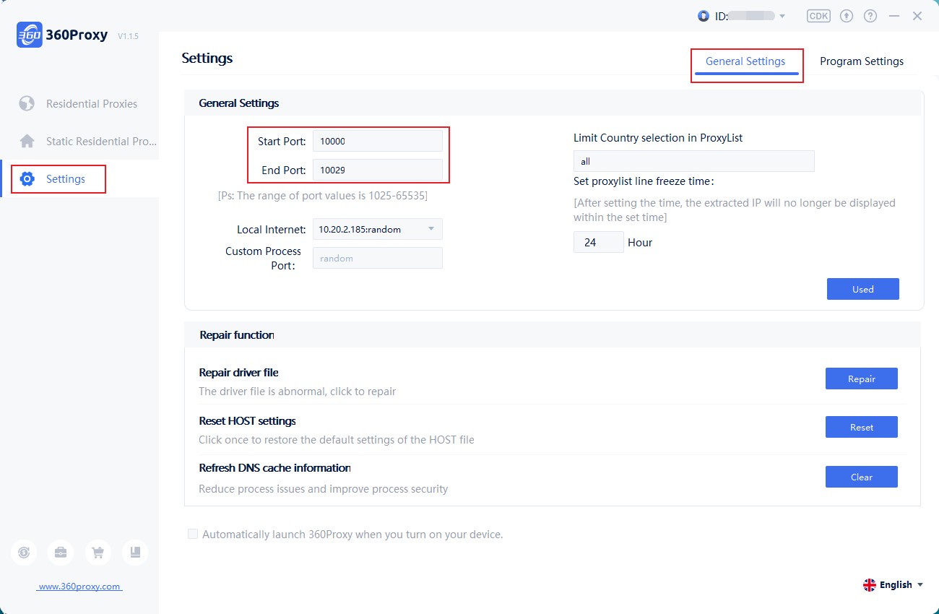Viewport: 939px width, 614px height.
Task: Click the freeze time Hour field
Action: click(x=598, y=242)
